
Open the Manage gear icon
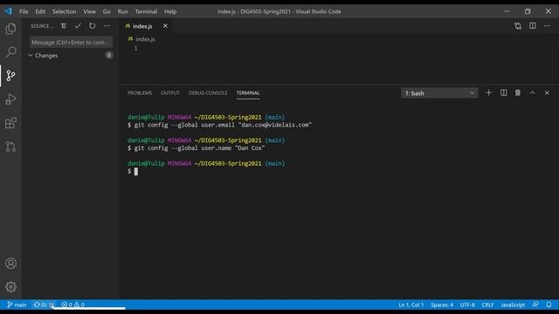(x=10, y=287)
